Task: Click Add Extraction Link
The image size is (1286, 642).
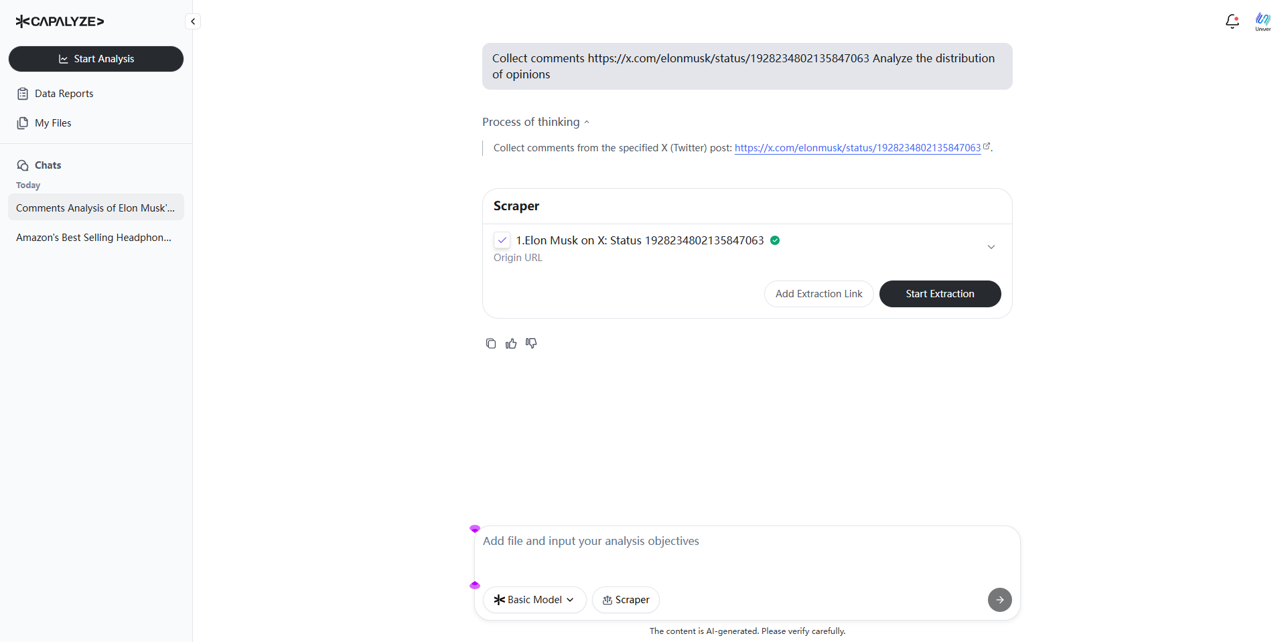Action: pos(819,294)
